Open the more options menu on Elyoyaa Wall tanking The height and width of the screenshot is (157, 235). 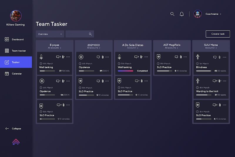point(68,57)
